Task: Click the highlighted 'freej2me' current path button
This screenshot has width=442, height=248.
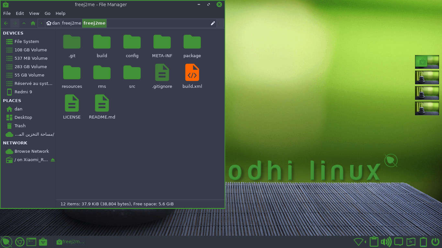Action: pos(94,23)
